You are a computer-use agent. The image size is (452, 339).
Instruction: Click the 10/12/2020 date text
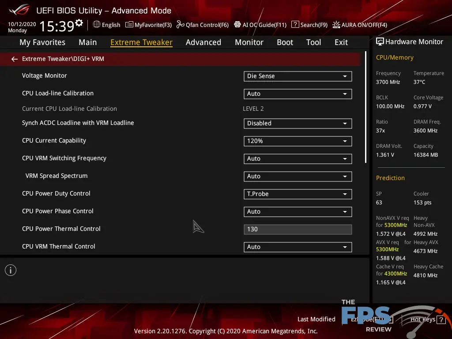click(x=22, y=24)
